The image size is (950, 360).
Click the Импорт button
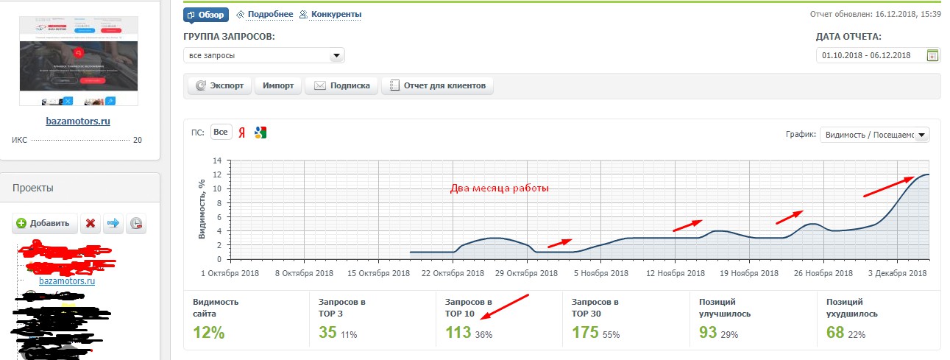click(x=278, y=85)
